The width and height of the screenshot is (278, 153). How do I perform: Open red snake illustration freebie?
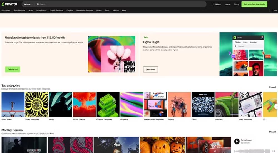click(70, 145)
